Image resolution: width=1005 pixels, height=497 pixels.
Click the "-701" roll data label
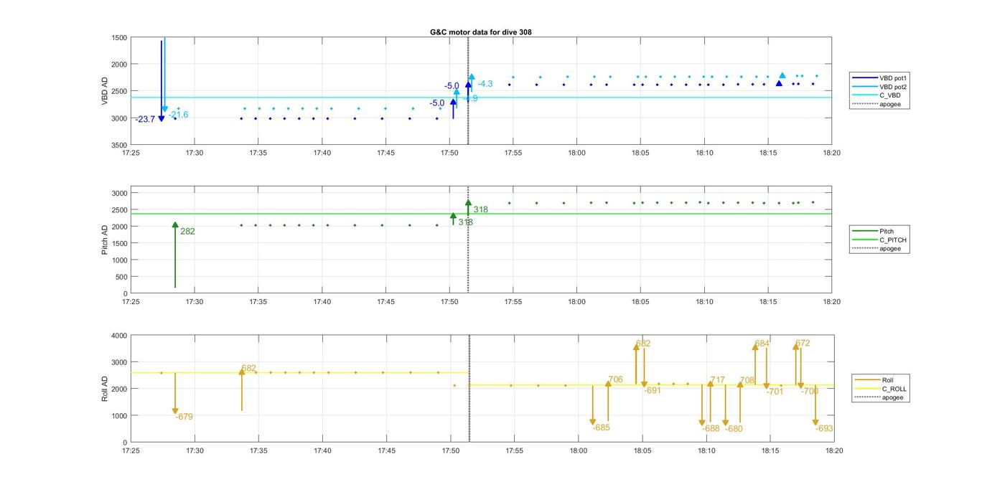tap(775, 392)
